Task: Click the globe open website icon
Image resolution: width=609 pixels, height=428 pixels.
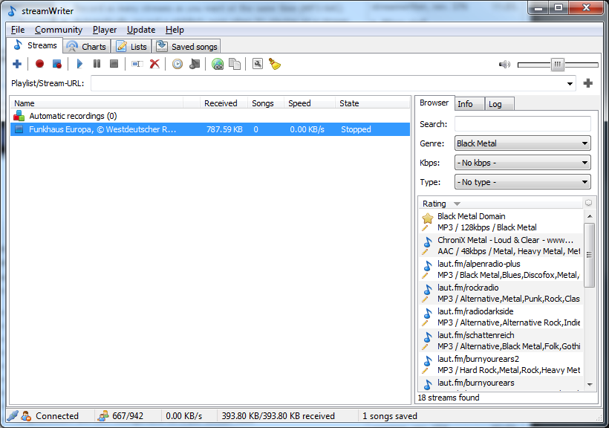Action: (x=218, y=64)
